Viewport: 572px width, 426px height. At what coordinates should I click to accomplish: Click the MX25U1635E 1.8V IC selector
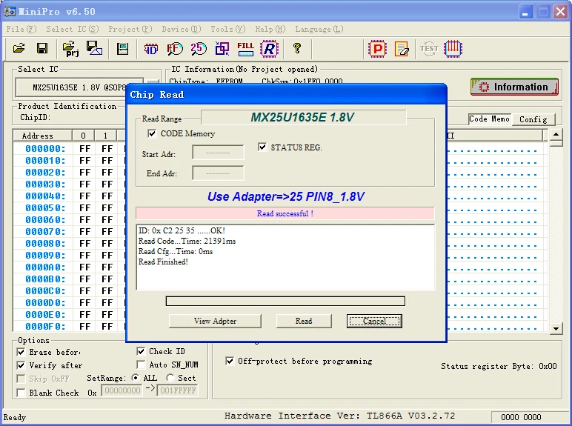point(79,87)
